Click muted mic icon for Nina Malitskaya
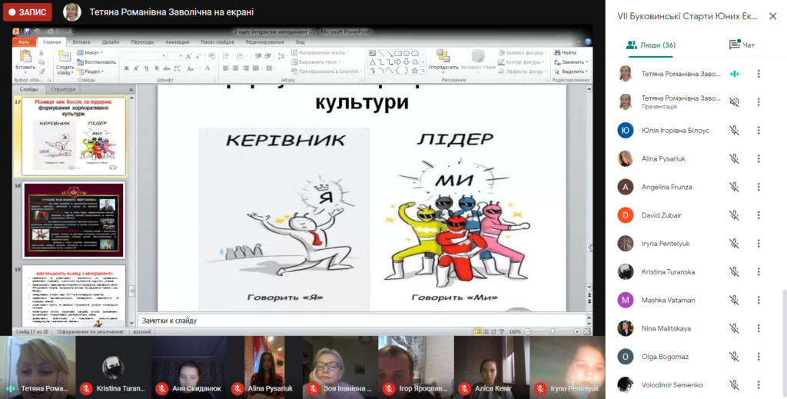Screen dimensions: 787x399 pos(734,328)
